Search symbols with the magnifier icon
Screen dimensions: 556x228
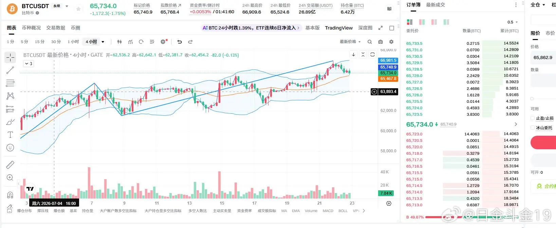370,42
